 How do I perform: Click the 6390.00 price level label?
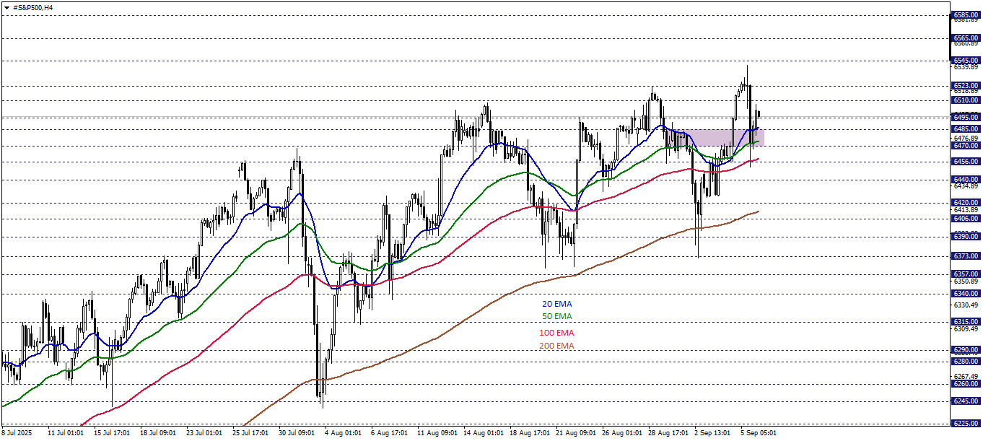coord(965,237)
